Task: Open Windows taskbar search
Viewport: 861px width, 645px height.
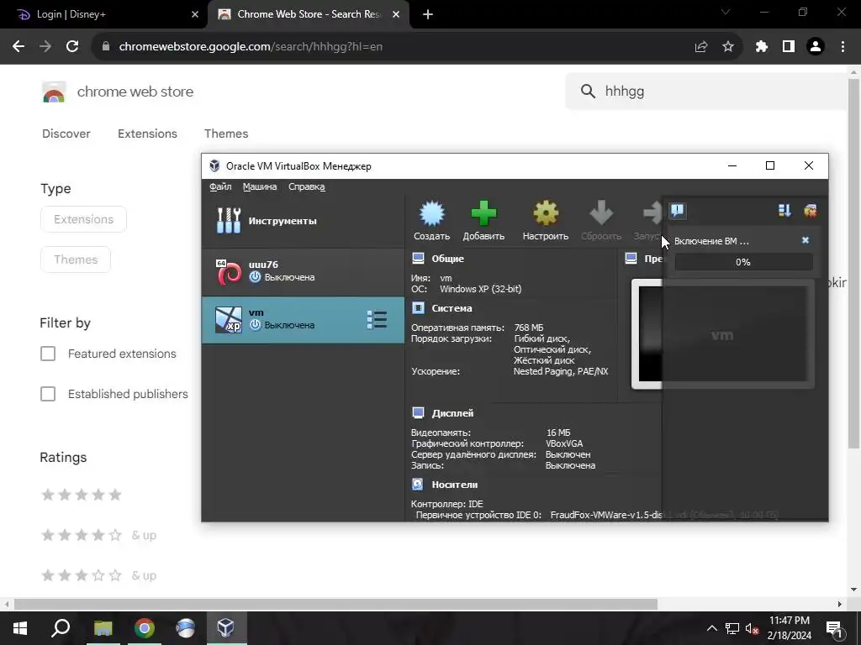Action: 61,628
